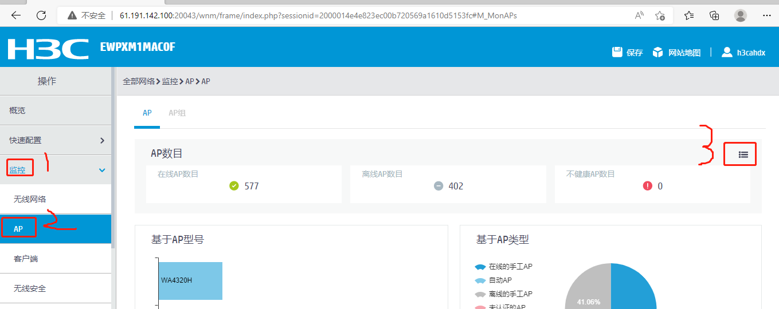Click green check icon for online APs

(x=234, y=185)
